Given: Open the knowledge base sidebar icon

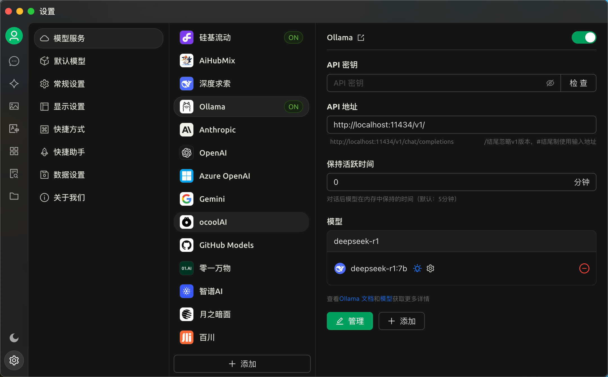Looking at the screenshot, I should tap(14, 174).
